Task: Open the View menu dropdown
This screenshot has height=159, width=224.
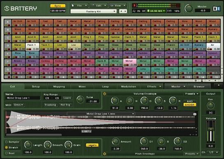Action: (118, 6)
